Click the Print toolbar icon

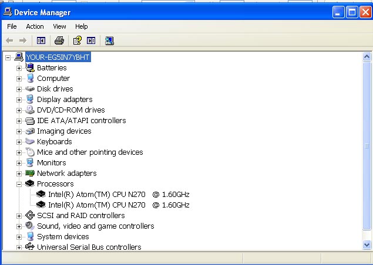click(59, 40)
